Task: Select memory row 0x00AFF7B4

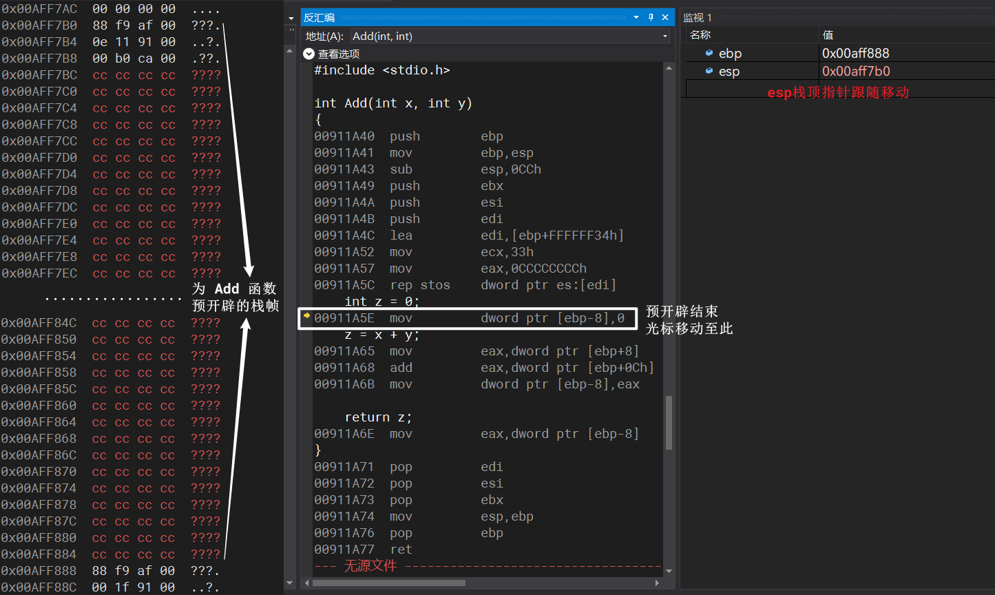Action: click(x=111, y=42)
